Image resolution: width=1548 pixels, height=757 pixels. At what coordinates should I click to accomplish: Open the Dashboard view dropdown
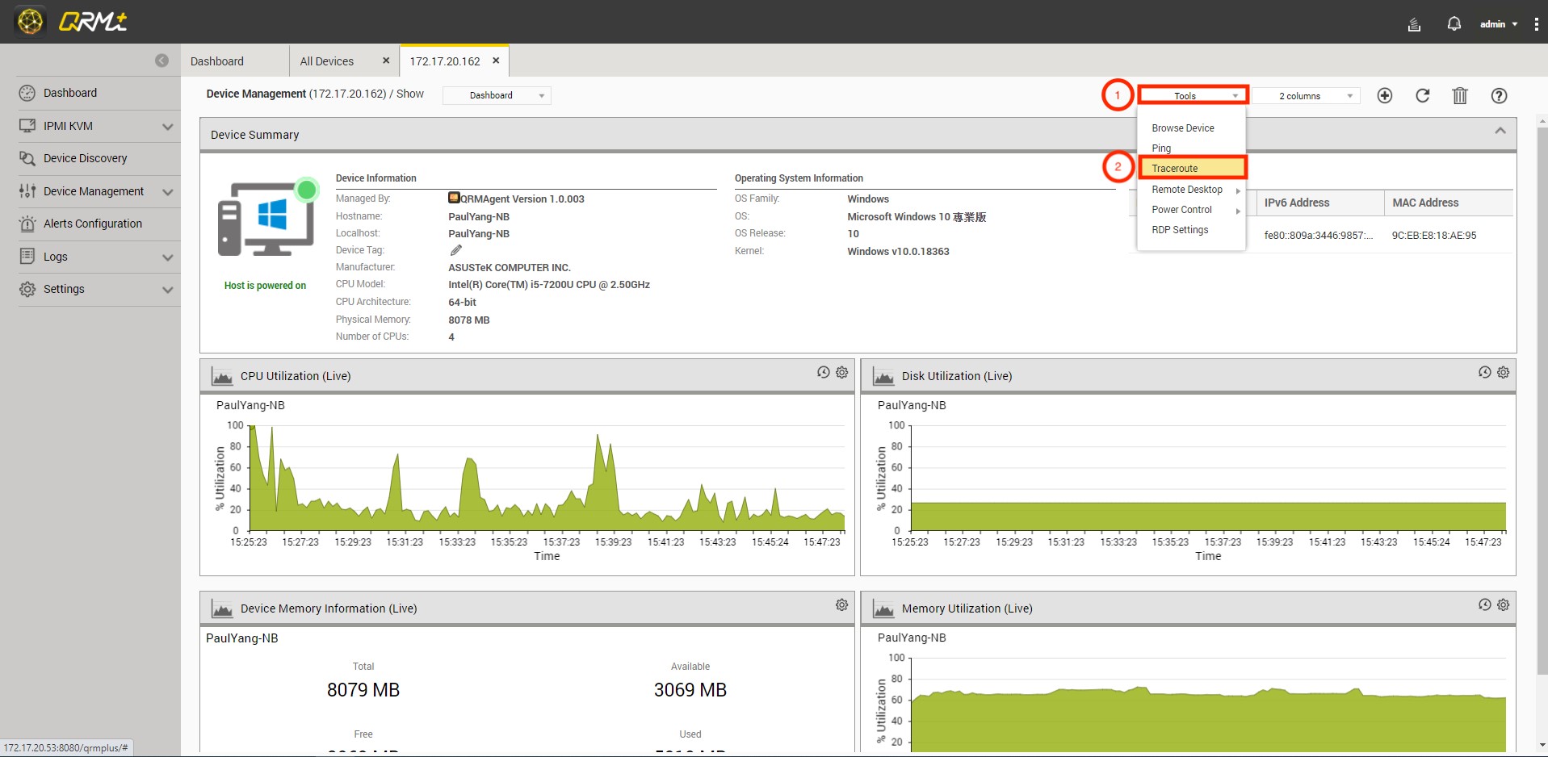[497, 95]
